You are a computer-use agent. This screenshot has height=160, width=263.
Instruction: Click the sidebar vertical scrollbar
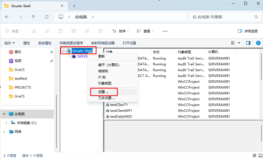pos(56,121)
